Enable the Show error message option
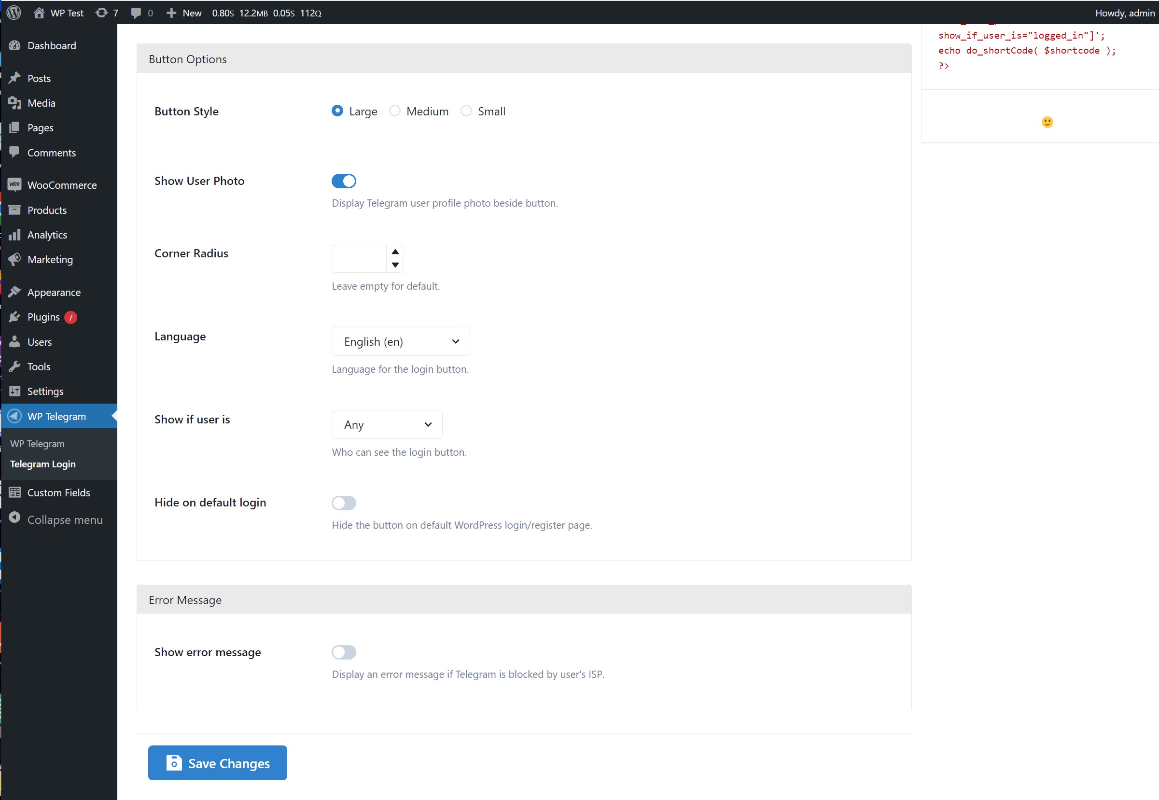This screenshot has height=800, width=1159. pos(344,652)
